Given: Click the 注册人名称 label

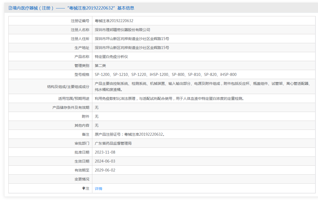Looking at the screenshot, I should point(80,30).
